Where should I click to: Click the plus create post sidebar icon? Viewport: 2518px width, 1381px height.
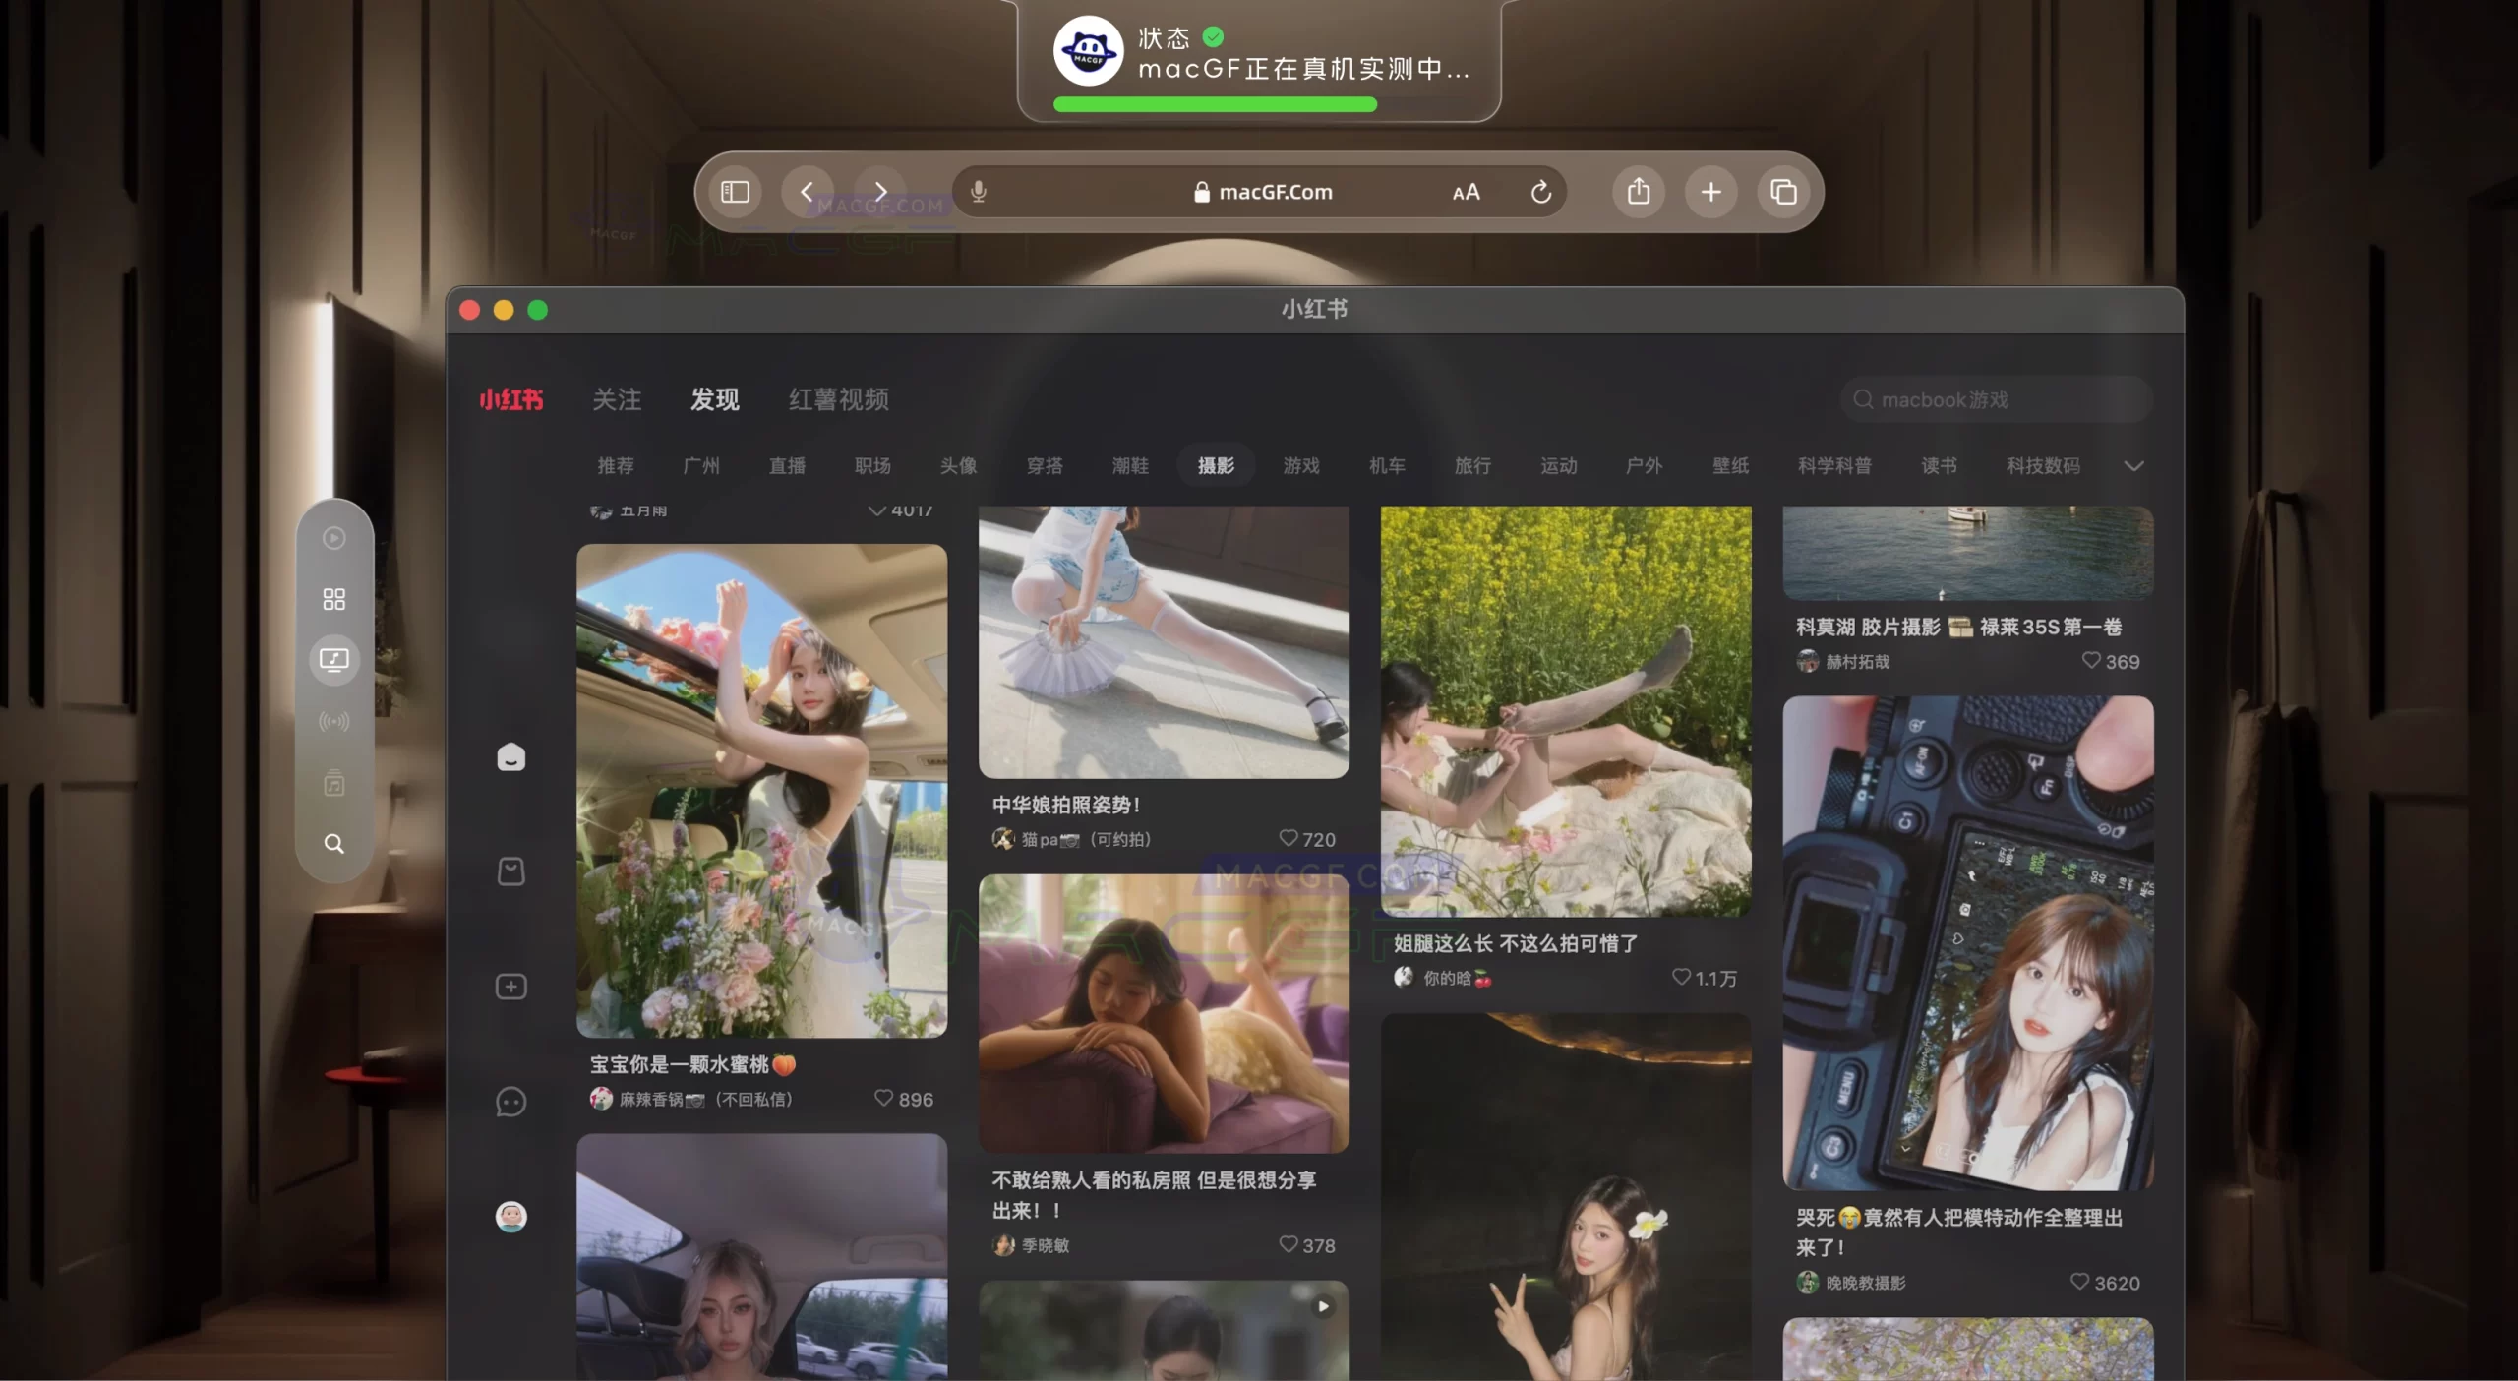click(x=510, y=987)
